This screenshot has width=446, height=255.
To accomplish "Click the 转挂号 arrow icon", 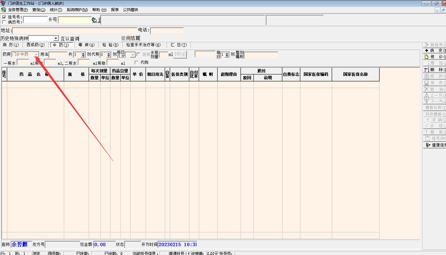I will click(426, 45).
